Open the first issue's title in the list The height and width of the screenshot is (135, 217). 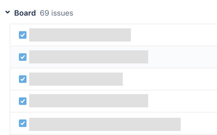coord(80,35)
